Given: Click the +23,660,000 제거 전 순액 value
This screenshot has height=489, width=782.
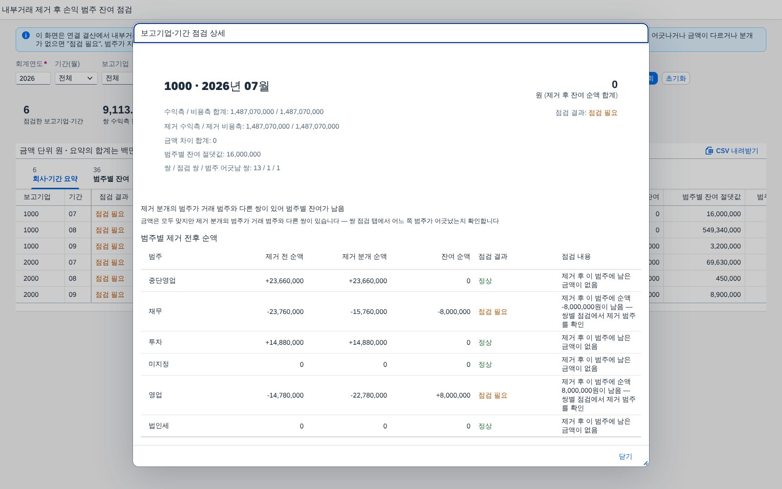Looking at the screenshot, I should coord(284,281).
